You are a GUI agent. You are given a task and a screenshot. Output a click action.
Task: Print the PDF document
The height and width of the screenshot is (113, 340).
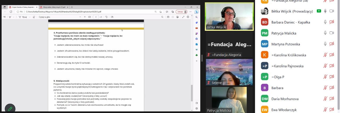tap(168, 17)
